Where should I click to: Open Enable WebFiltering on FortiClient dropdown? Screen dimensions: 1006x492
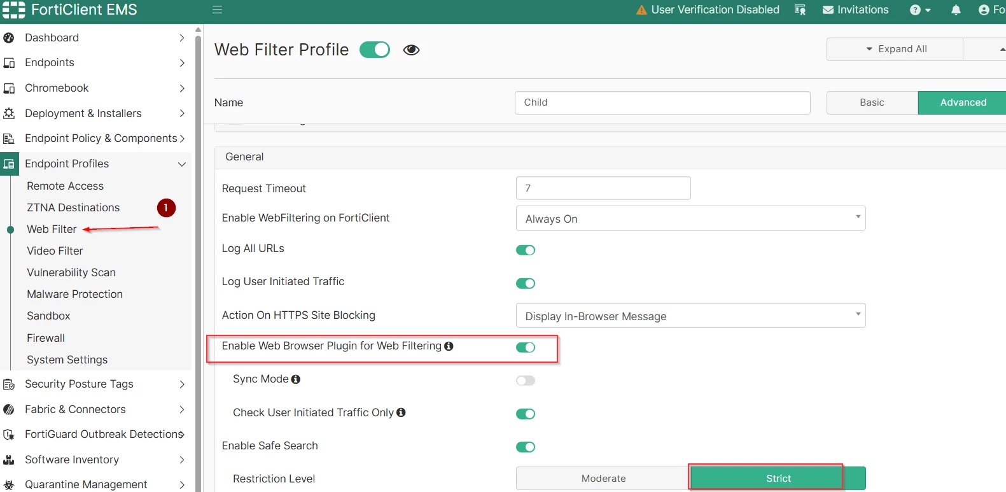[x=690, y=218]
